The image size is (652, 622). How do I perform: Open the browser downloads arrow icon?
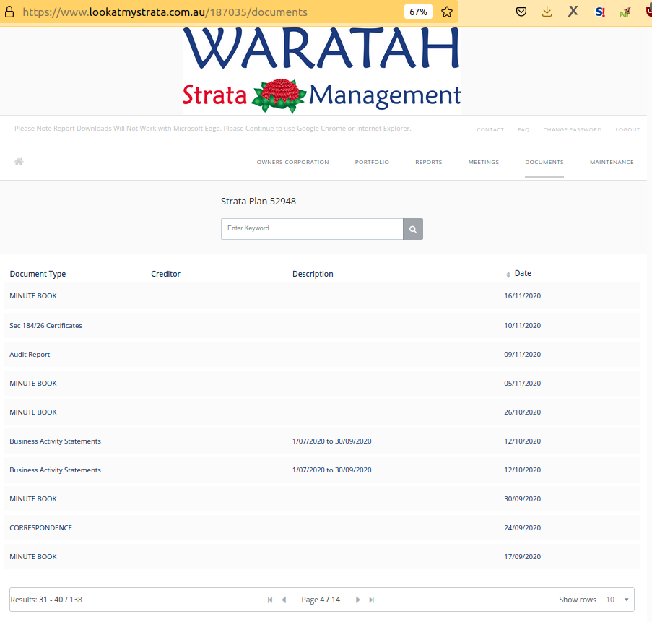pyautogui.click(x=547, y=12)
